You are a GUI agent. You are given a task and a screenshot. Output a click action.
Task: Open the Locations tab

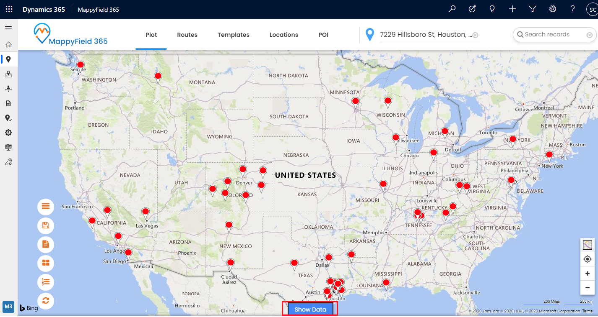(x=284, y=35)
